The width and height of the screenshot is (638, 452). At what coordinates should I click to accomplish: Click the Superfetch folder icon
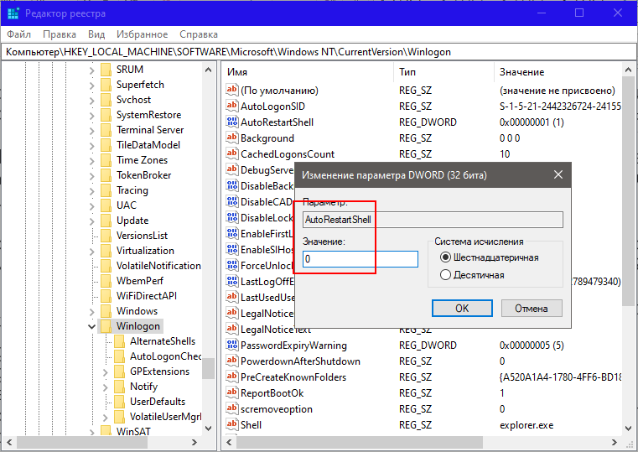(x=106, y=85)
